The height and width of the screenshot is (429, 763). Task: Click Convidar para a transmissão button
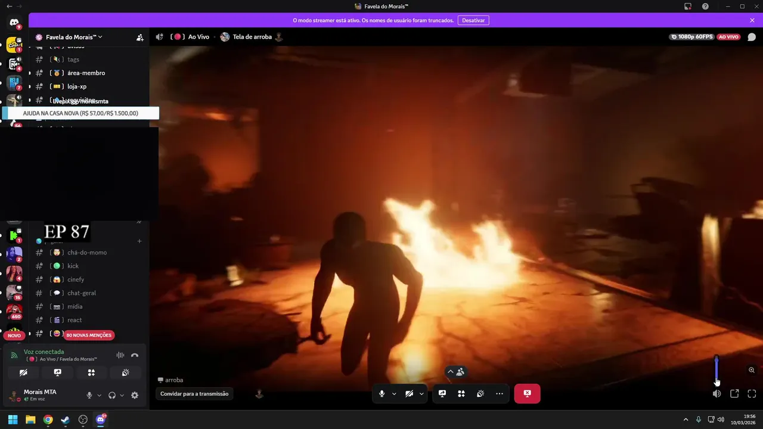pyautogui.click(x=194, y=394)
